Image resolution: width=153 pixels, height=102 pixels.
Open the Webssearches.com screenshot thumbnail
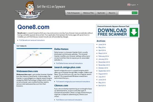34,58
